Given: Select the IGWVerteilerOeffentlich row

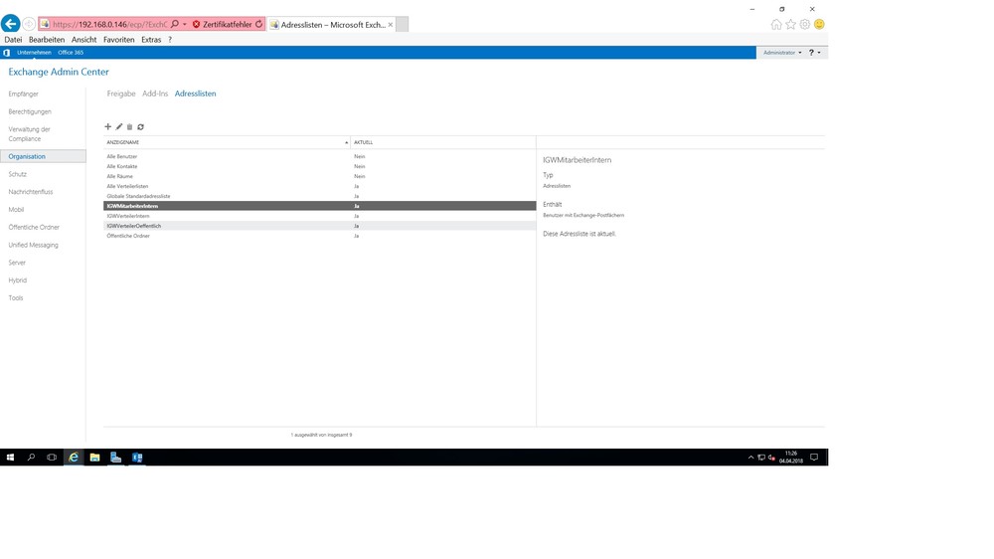Looking at the screenshot, I should [x=134, y=226].
